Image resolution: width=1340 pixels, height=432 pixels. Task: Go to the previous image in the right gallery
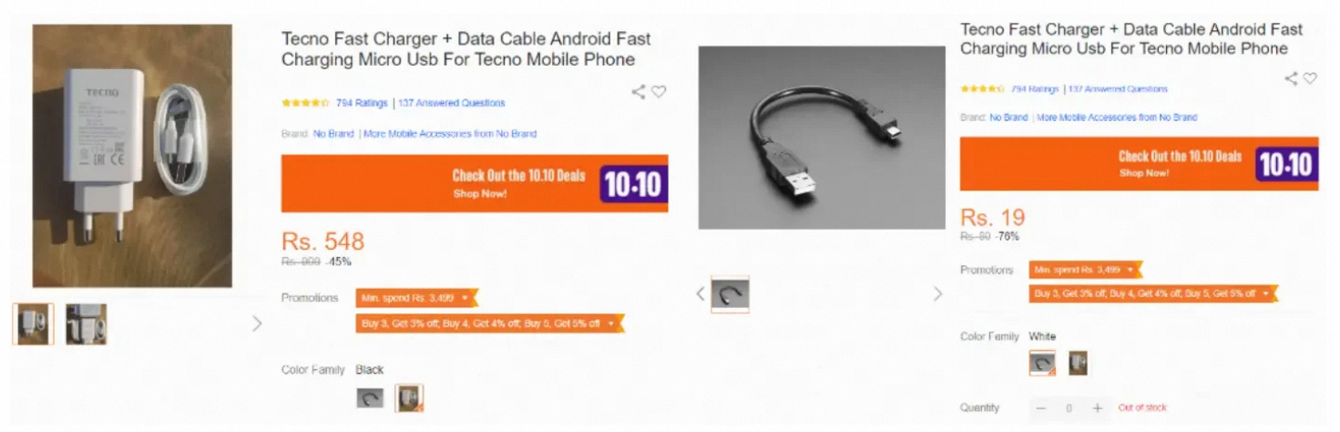701,293
